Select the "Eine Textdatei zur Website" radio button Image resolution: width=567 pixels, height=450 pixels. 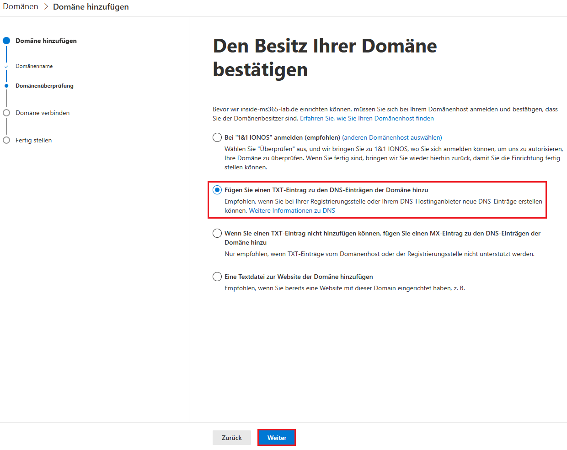217,277
